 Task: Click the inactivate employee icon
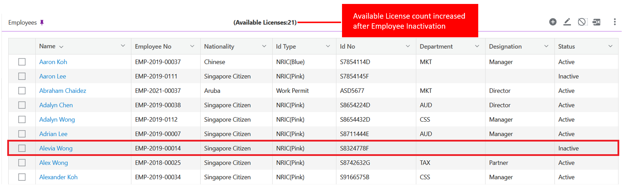pyautogui.click(x=582, y=22)
